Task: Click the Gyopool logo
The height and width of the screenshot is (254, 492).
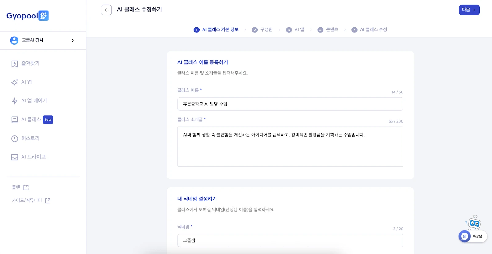Action: (x=27, y=16)
